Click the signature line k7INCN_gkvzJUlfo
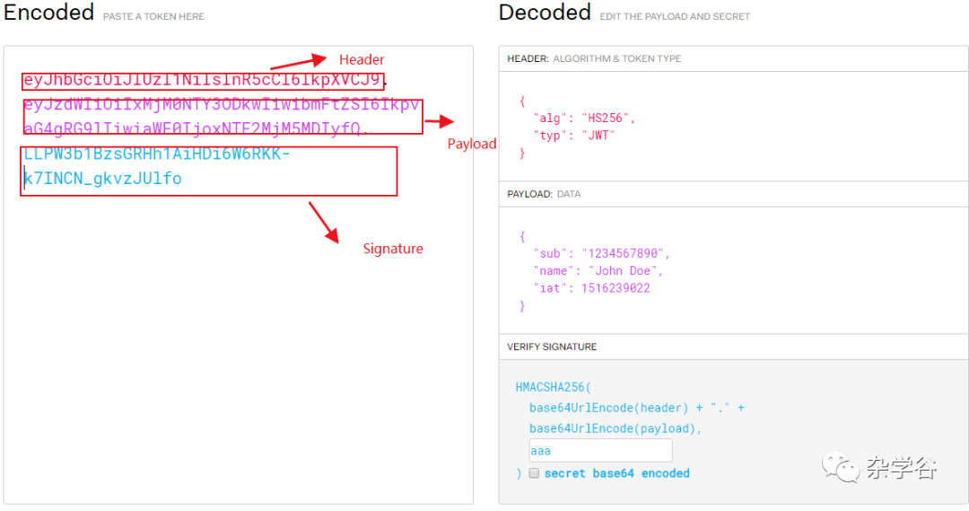The height and width of the screenshot is (511, 969). click(x=102, y=179)
